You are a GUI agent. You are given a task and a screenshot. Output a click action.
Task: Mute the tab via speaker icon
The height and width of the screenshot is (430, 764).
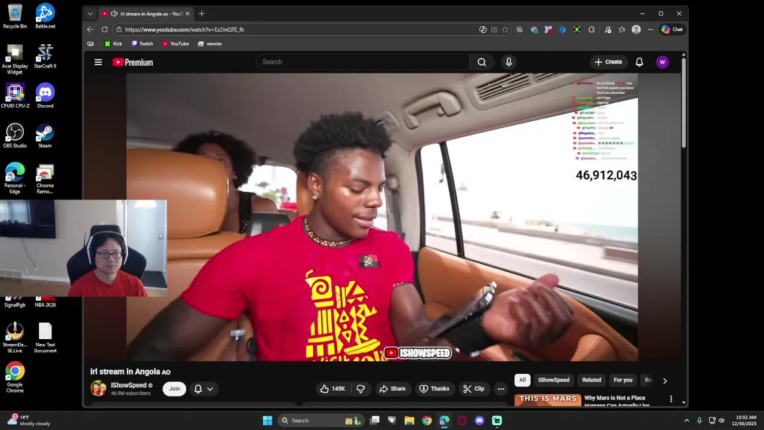click(114, 14)
